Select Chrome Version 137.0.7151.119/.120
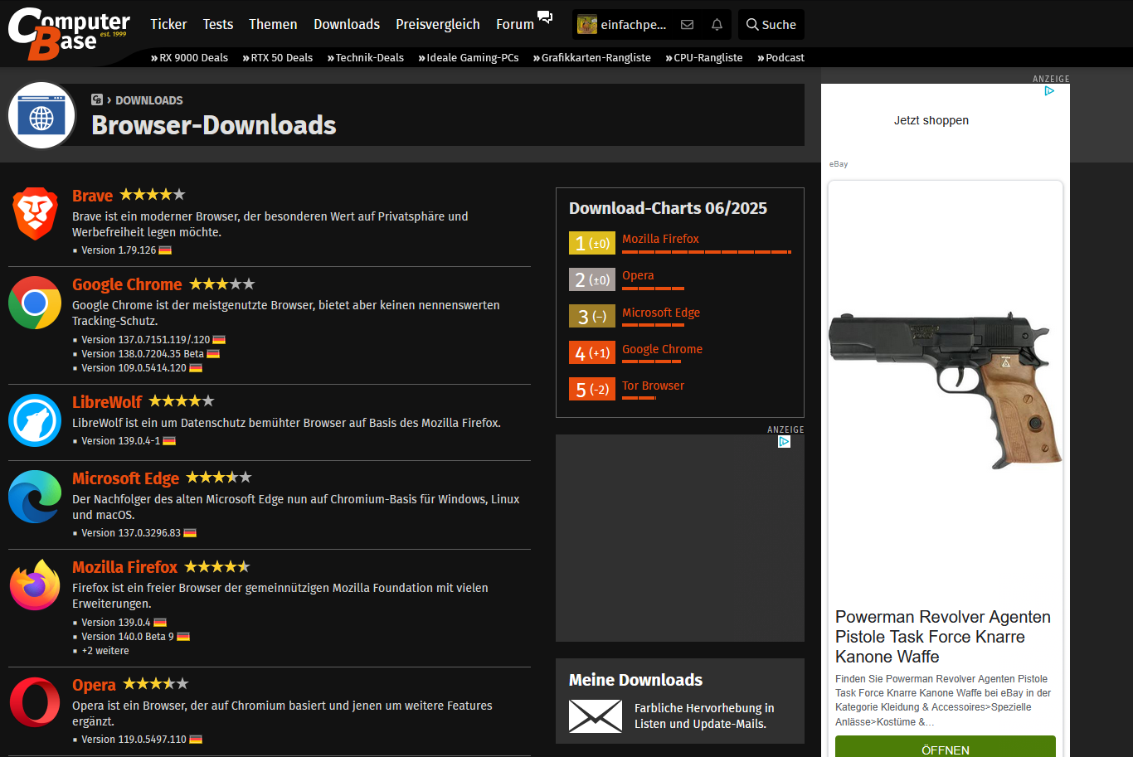The image size is (1133, 757). click(x=145, y=340)
